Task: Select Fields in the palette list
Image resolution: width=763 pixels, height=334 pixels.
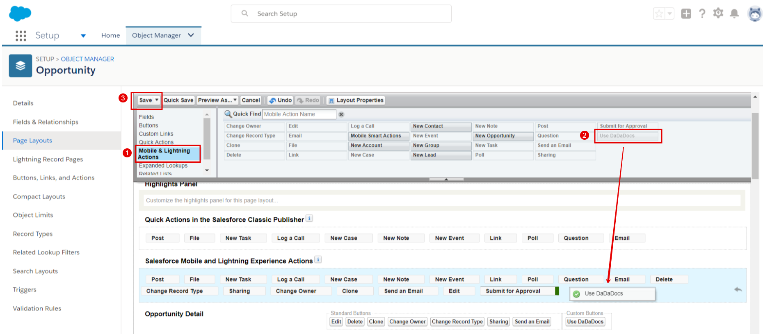Action: [x=146, y=117]
